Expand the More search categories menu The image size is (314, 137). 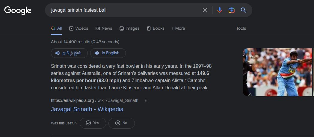178,28
